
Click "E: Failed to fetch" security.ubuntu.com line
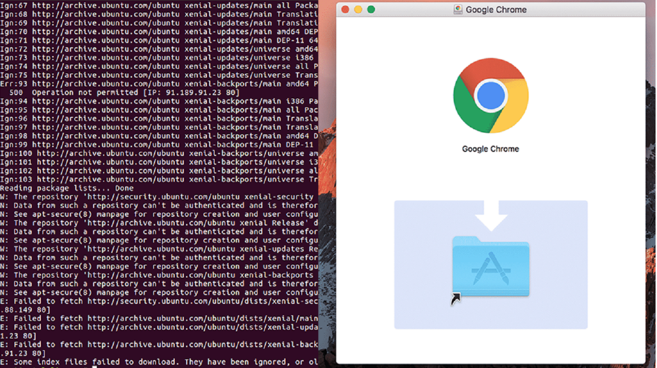(x=159, y=301)
